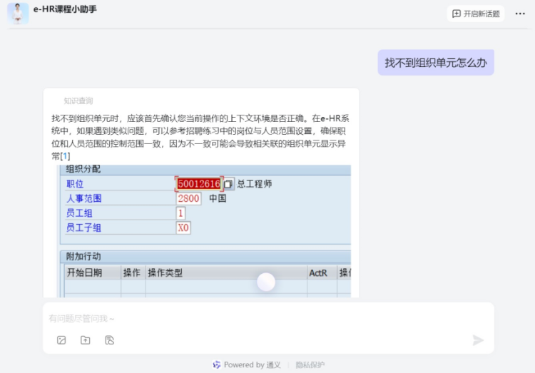Viewport: 535px width, 373px height.
Task: Click the e-HR assistant avatar icon
Action: click(x=18, y=13)
